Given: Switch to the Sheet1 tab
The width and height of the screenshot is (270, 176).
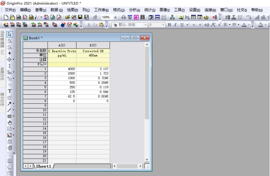Looking at the screenshot, I should (x=43, y=167).
